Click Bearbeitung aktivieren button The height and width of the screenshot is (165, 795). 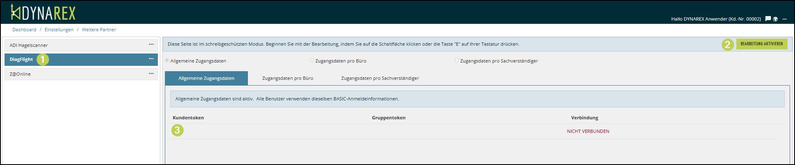[761, 44]
